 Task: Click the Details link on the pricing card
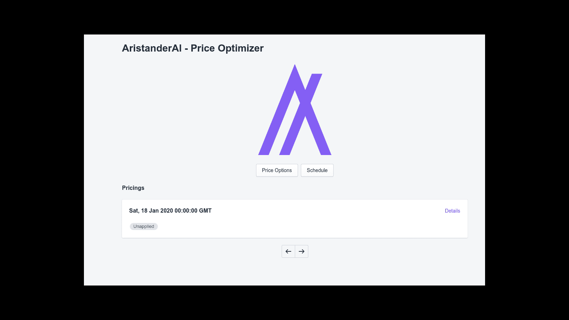pyautogui.click(x=452, y=210)
